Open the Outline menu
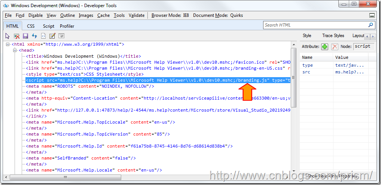This screenshot has width=381, height=185. (67, 15)
